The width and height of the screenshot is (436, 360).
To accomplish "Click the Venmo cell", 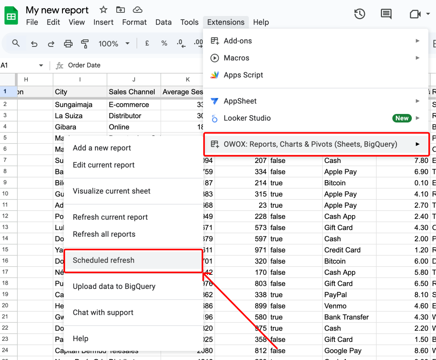I will [349, 306].
